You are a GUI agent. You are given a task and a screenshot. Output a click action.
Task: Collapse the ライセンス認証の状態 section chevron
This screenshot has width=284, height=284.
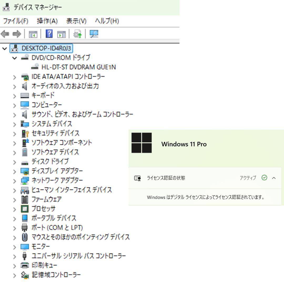point(274,178)
